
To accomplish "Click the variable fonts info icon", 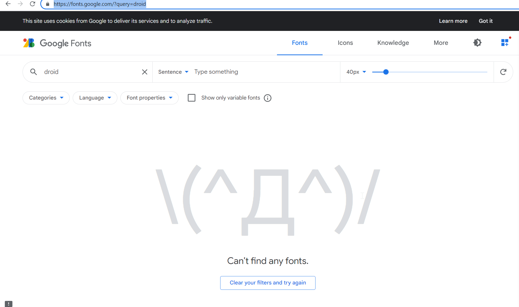I will (x=268, y=98).
